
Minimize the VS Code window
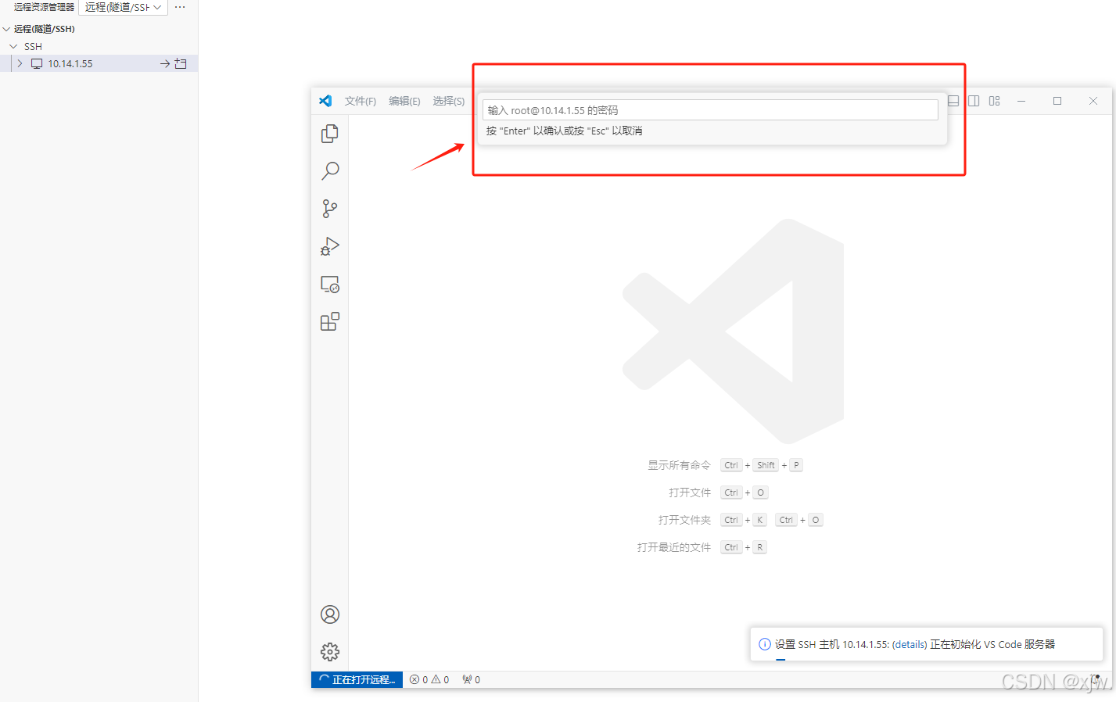(x=1021, y=101)
